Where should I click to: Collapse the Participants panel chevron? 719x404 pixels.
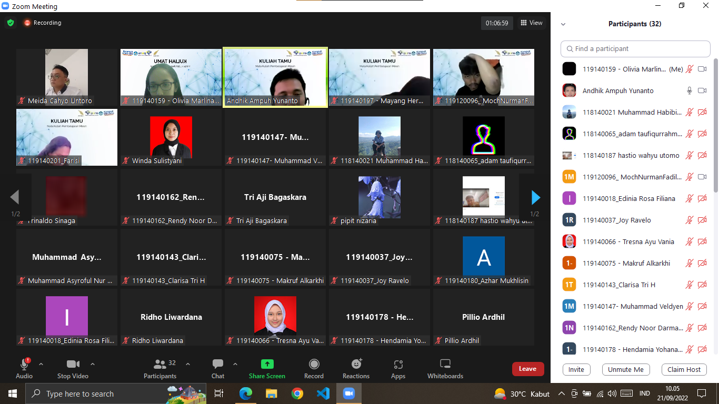pos(563,24)
